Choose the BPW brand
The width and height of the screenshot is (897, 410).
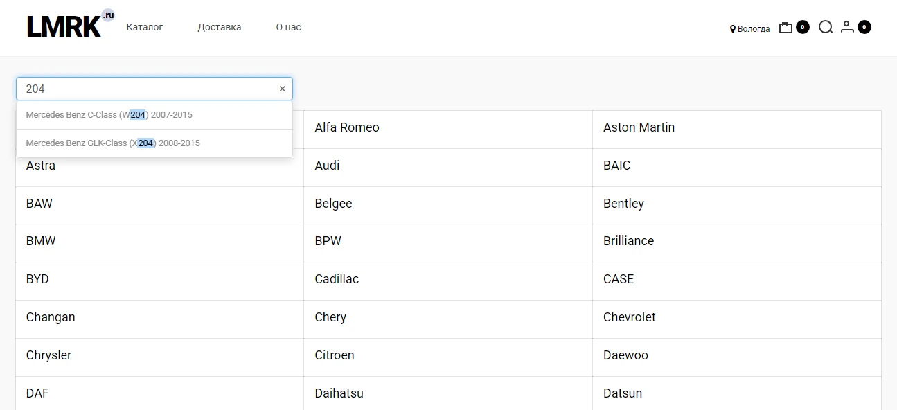pos(328,241)
